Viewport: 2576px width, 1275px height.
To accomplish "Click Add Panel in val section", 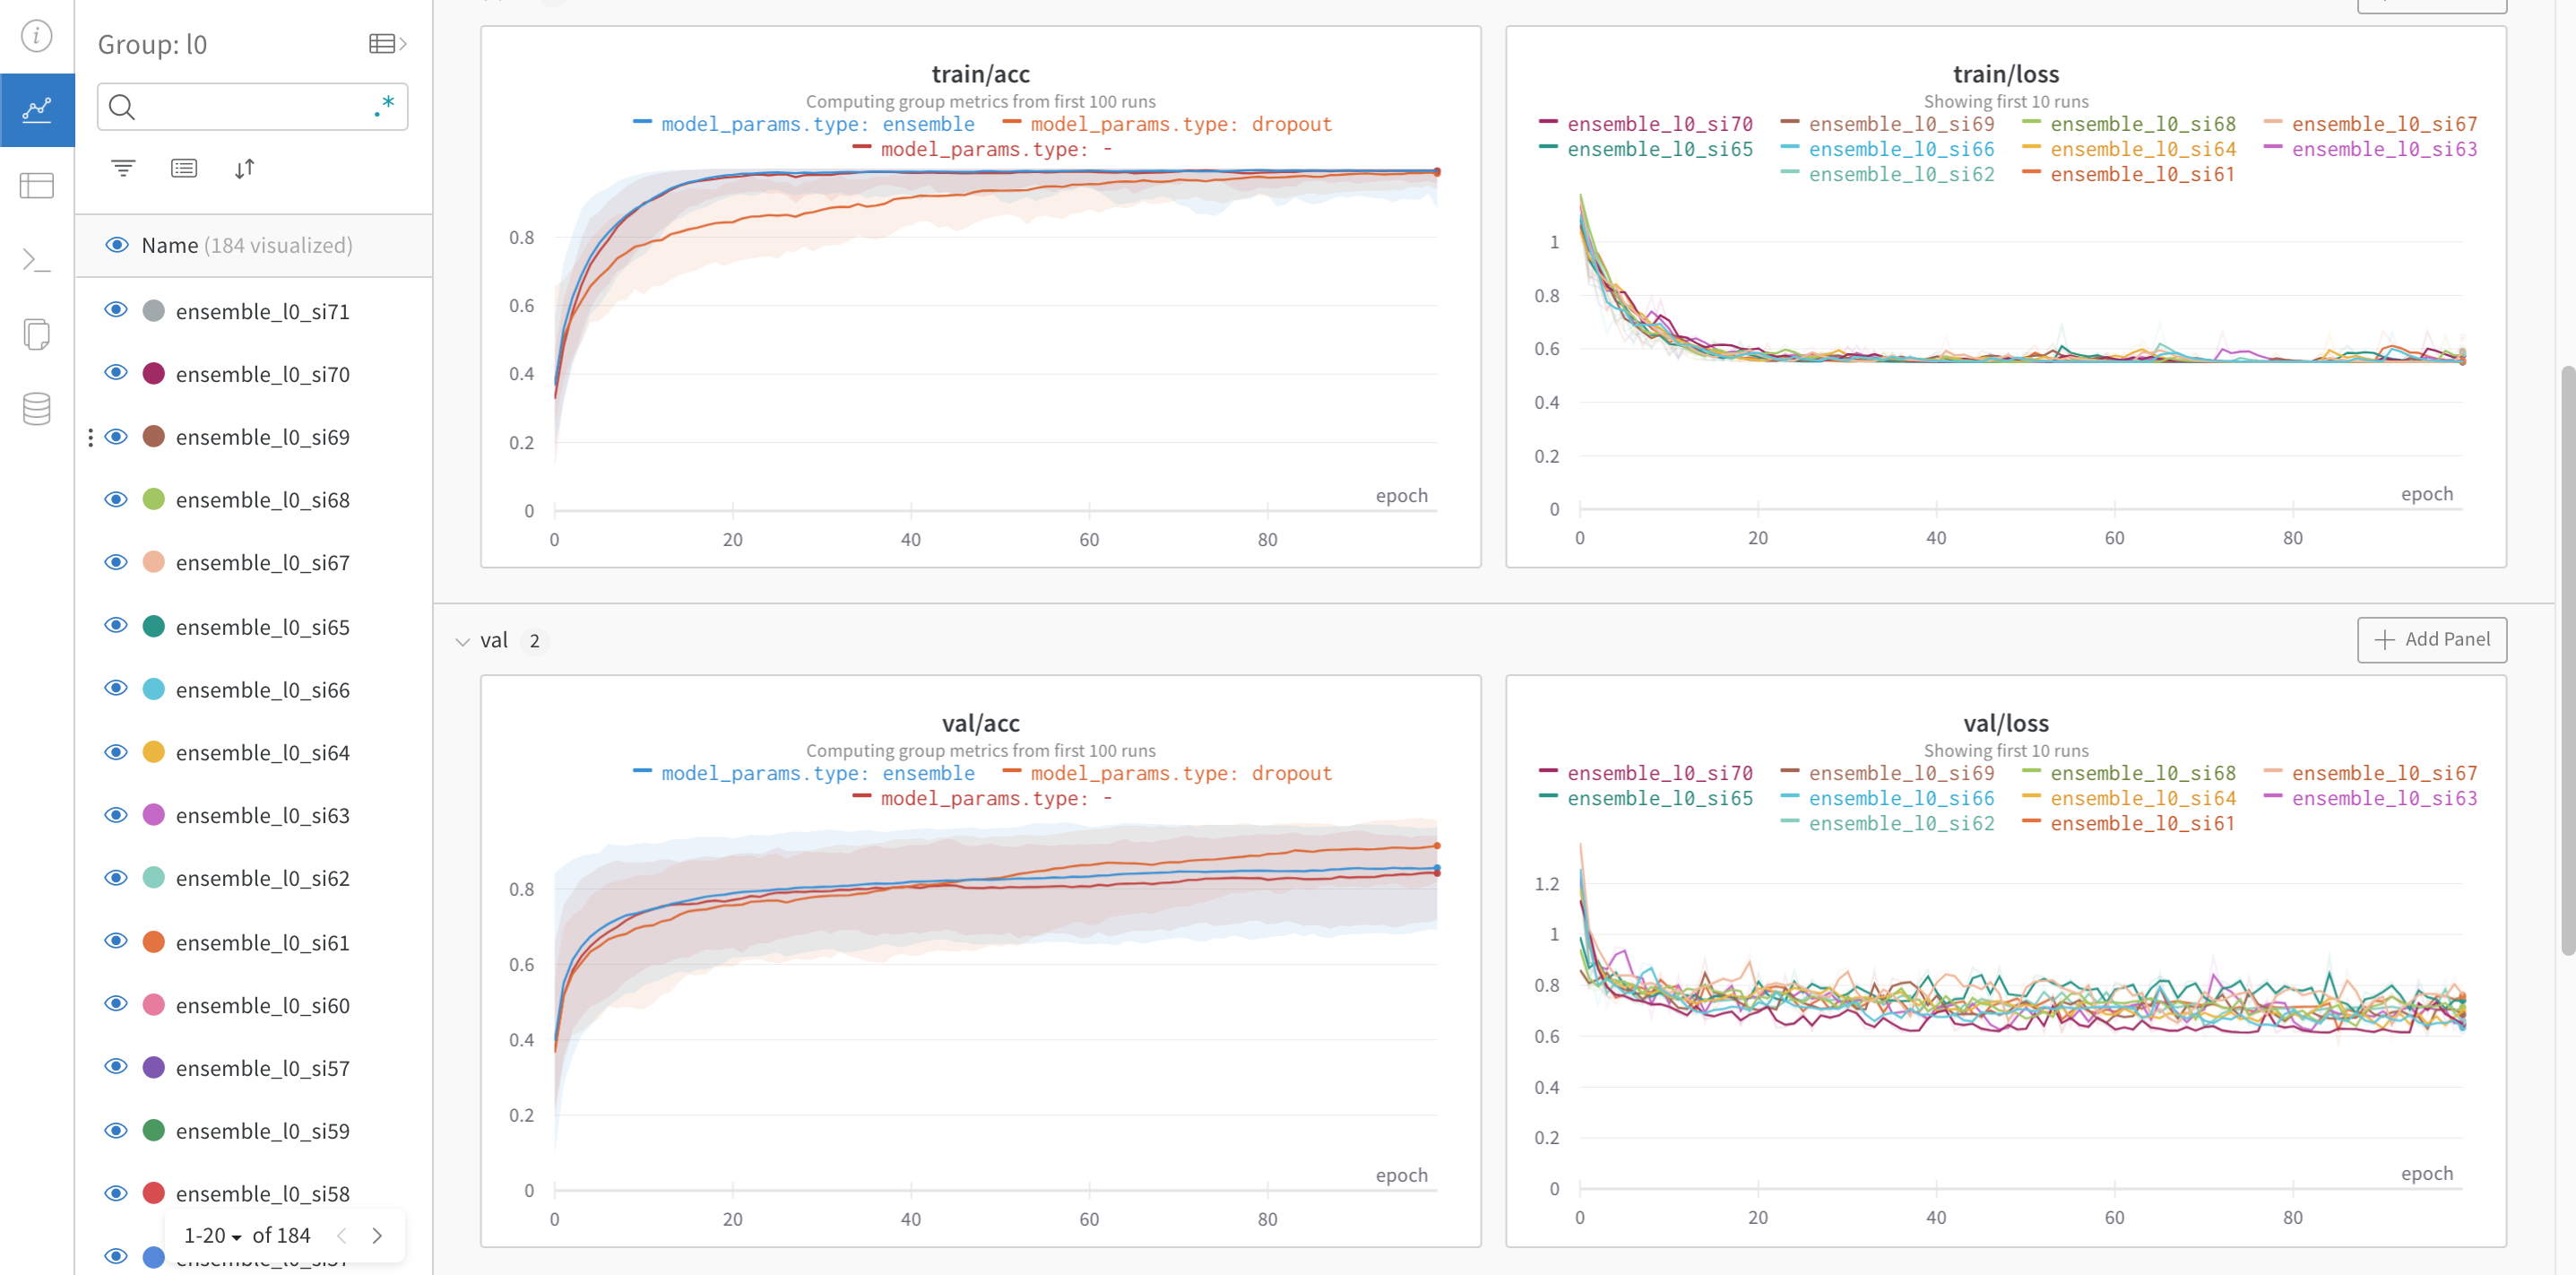I will (2431, 640).
